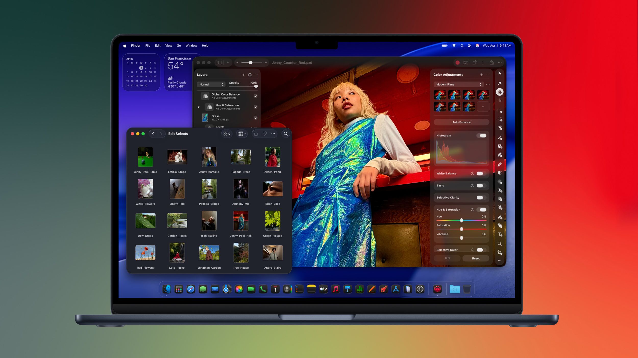
Task: Toggle the Basic adjustments switch
Action: click(481, 185)
